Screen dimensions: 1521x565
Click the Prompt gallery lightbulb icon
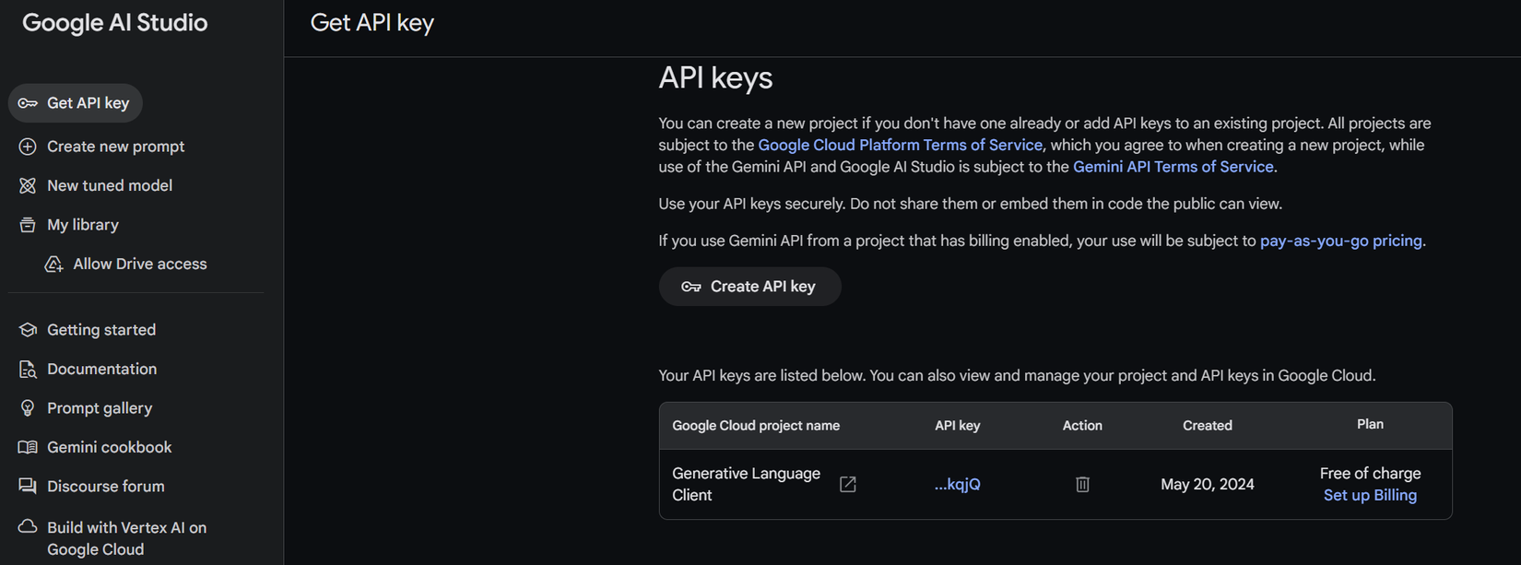28,408
